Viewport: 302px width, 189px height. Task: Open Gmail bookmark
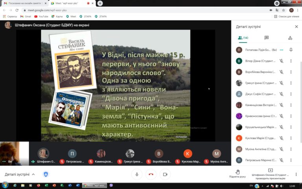click(x=26, y=17)
